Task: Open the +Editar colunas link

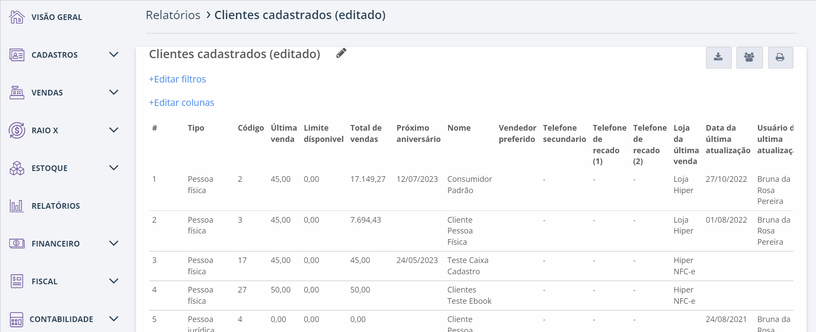Action: (181, 103)
